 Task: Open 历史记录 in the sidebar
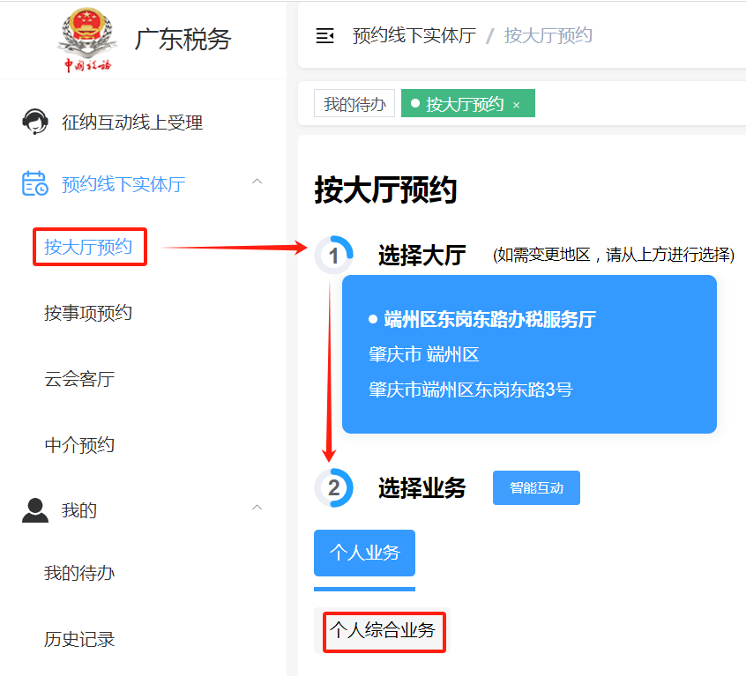point(79,639)
